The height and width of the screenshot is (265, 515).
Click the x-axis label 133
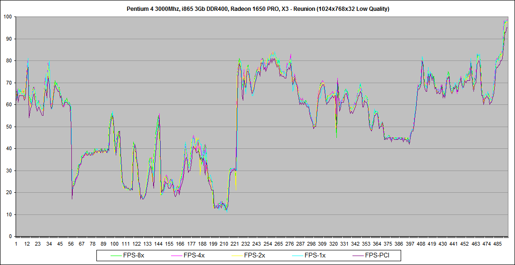(147, 244)
